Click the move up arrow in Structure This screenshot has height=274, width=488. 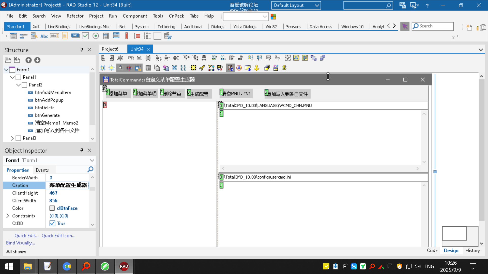coord(28,60)
